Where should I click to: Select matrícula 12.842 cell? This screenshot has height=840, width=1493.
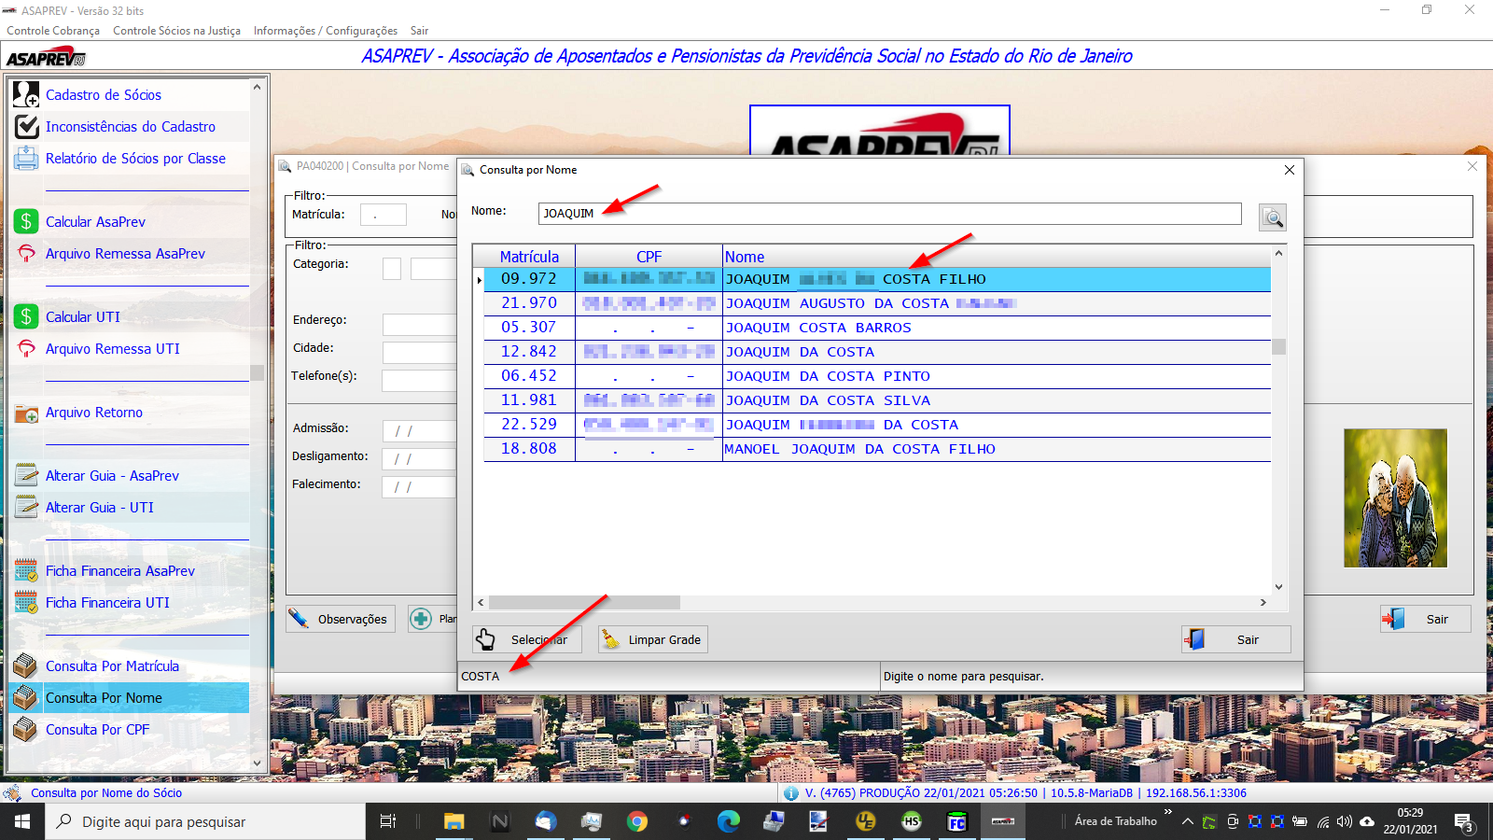pyautogui.click(x=529, y=352)
